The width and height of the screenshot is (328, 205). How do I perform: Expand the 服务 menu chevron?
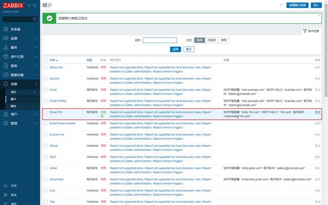point(36,48)
